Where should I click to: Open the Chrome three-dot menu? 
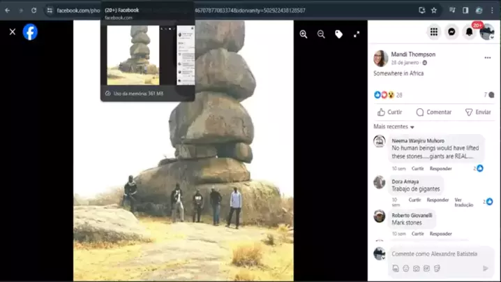tap(492, 10)
